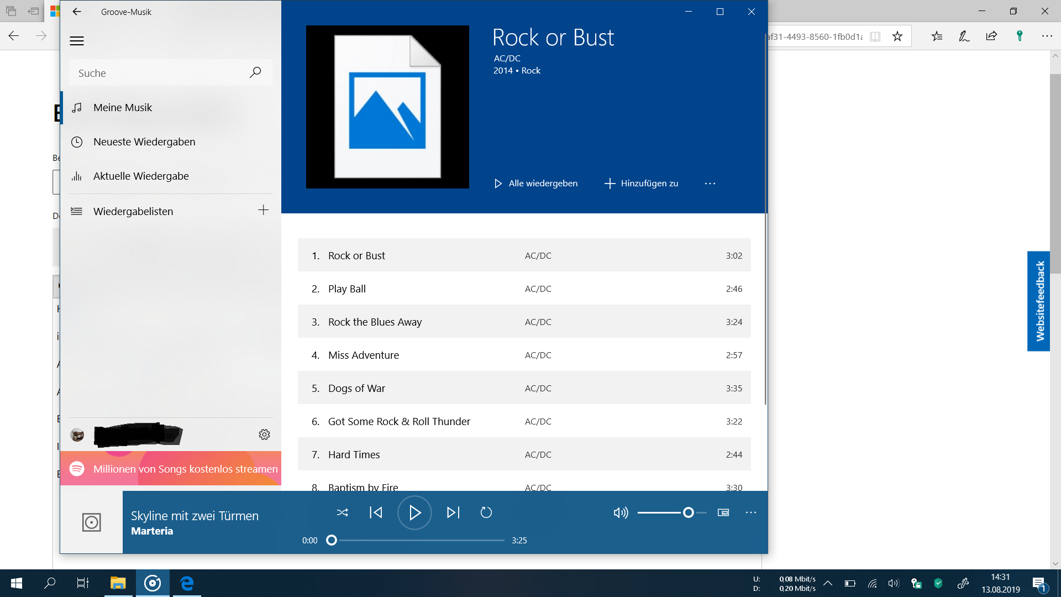Go forward in Edge browser
The image size is (1061, 597).
pyautogui.click(x=41, y=36)
